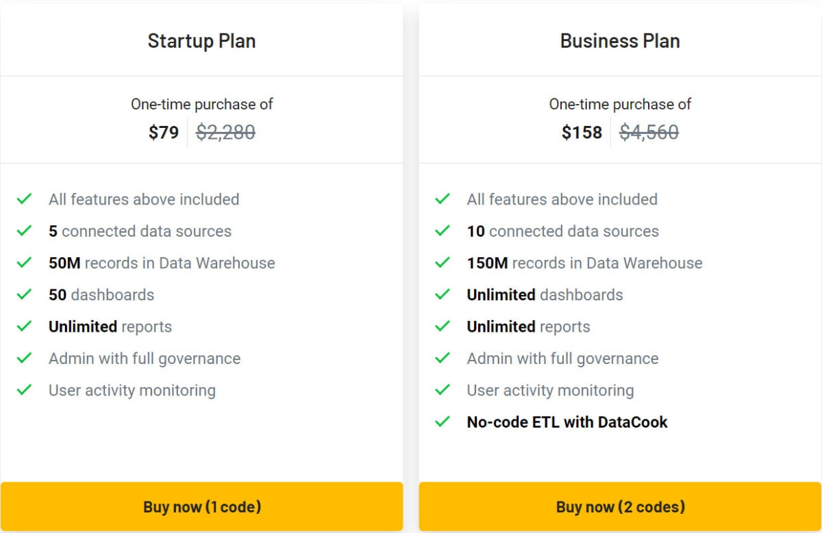Viewport: 822px width, 533px height.
Task: Click the checkmark next to Unlimited reports under Startup Plan
Action: point(23,326)
